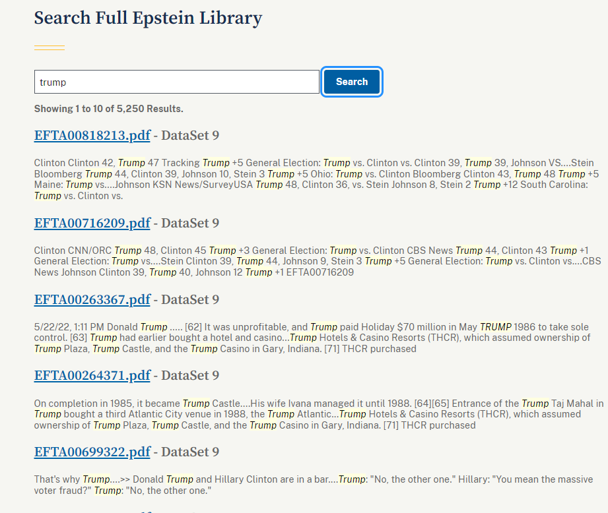Screen dimensions: 608x513
Task: Click the snippet starting 'That's why Trump'
Action: click(314, 485)
